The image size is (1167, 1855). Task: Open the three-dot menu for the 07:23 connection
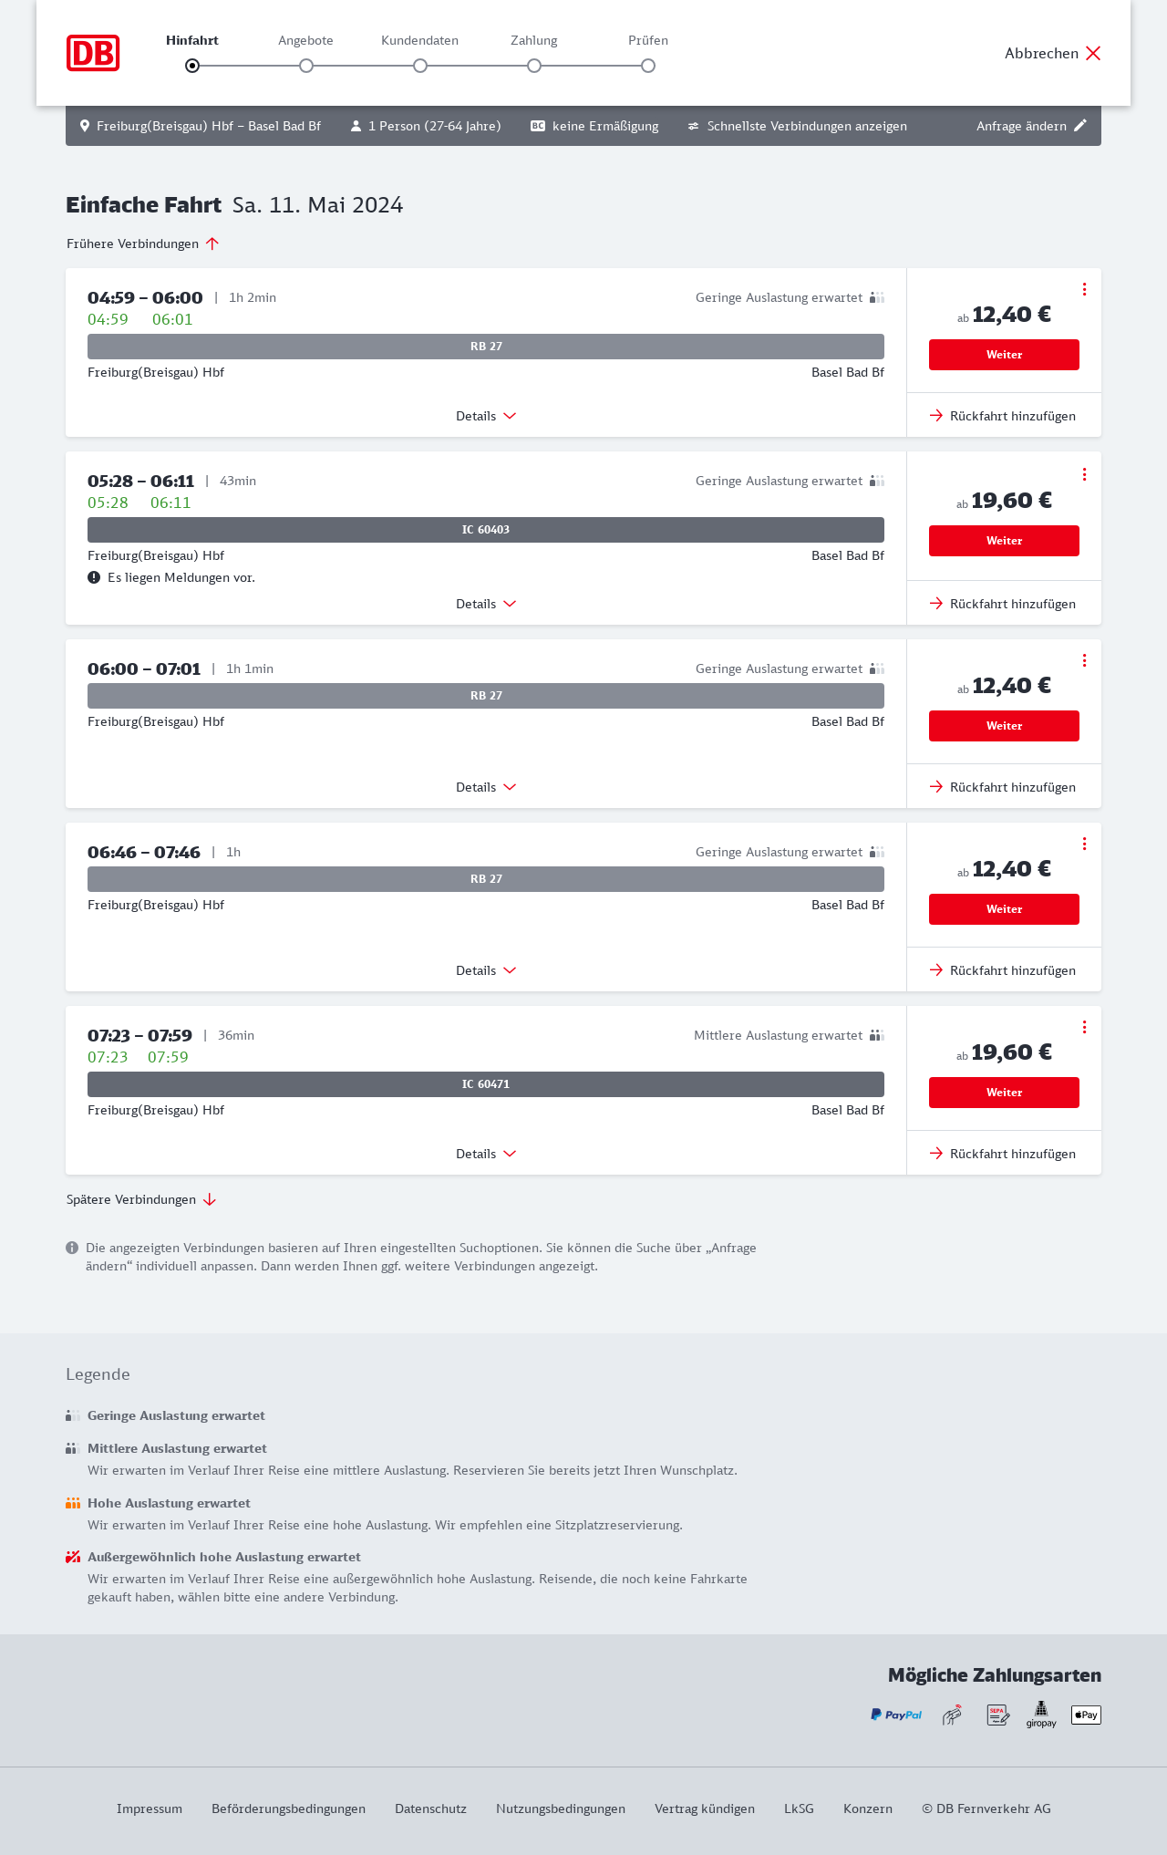click(x=1084, y=1027)
